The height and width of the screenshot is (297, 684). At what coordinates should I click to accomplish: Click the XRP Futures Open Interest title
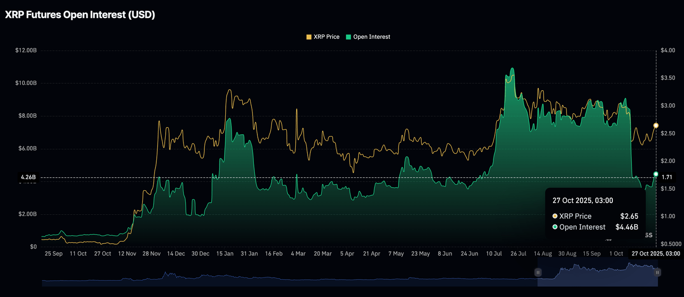(x=80, y=15)
